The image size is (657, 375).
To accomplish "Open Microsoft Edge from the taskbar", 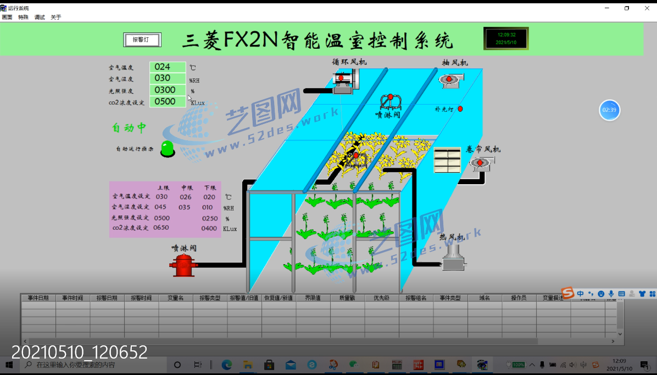I will pyautogui.click(x=227, y=365).
